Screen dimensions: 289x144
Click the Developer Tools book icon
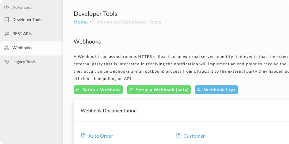click(x=7, y=20)
